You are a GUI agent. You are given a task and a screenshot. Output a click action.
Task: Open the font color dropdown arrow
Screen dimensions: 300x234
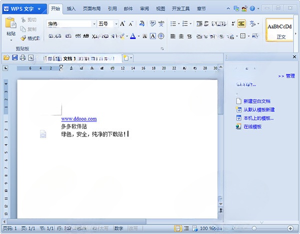tap(138, 36)
